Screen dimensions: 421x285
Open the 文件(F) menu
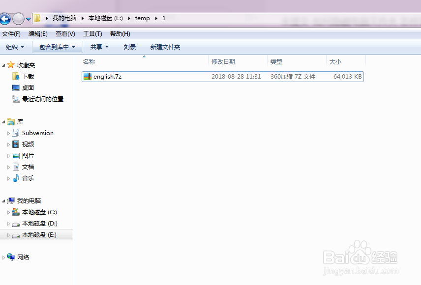coord(11,34)
